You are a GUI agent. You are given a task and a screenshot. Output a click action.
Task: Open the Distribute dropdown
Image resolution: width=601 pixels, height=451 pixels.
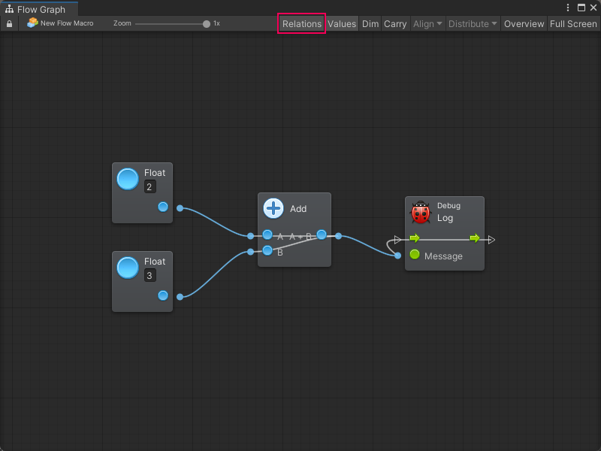click(473, 24)
